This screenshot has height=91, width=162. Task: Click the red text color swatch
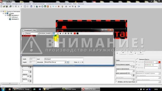[75, 33]
